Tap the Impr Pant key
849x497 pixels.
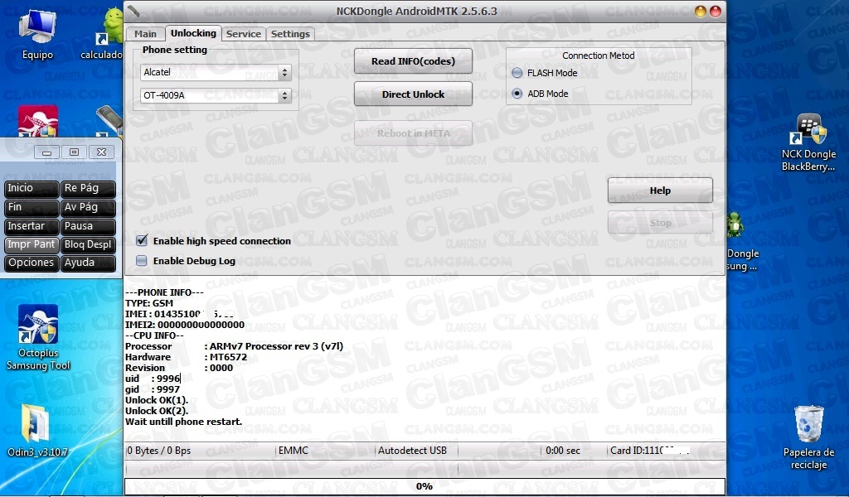click(32, 244)
